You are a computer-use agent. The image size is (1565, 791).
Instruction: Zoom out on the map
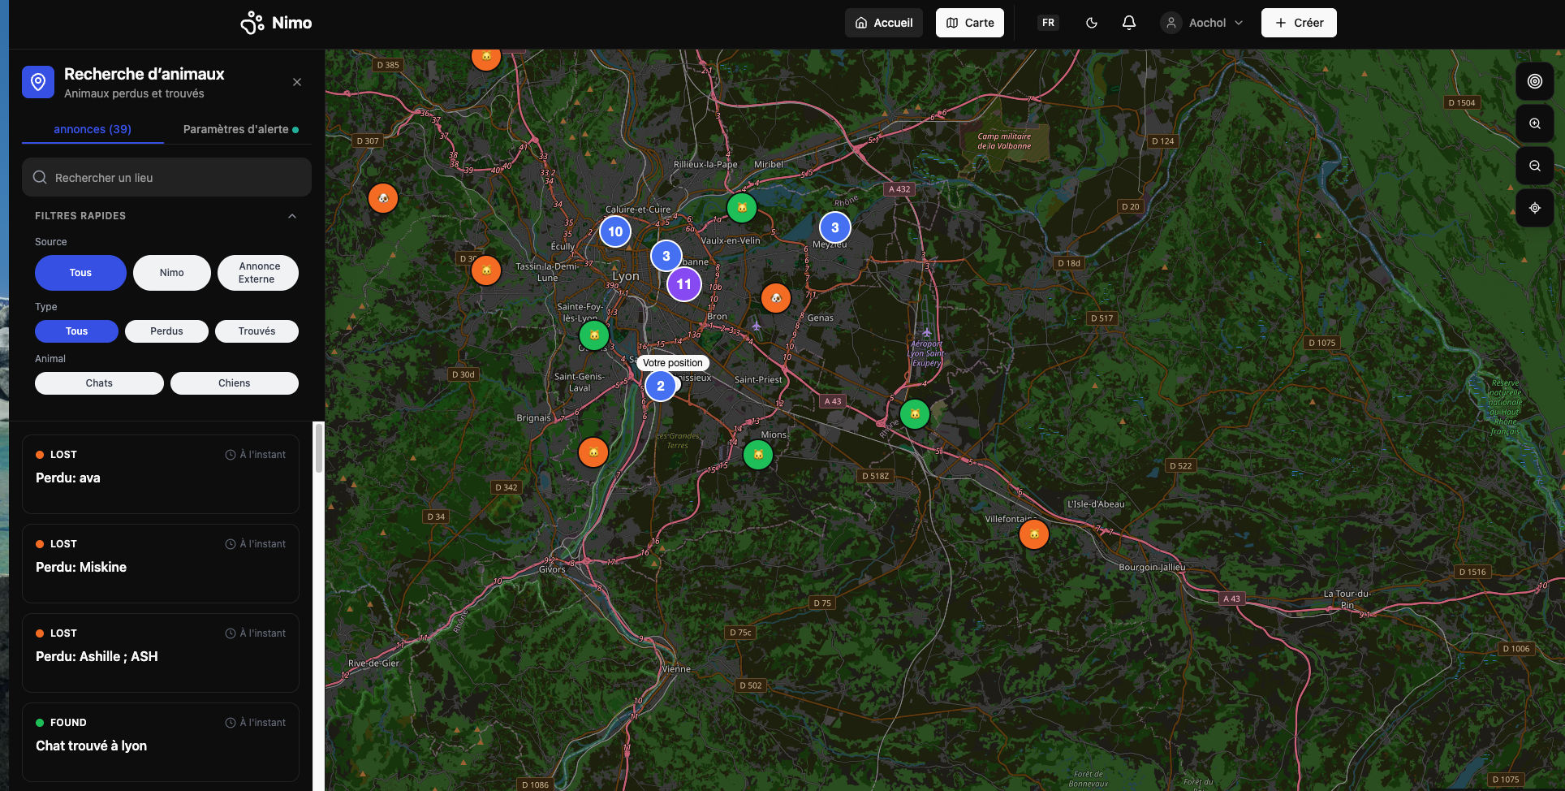[1535, 166]
